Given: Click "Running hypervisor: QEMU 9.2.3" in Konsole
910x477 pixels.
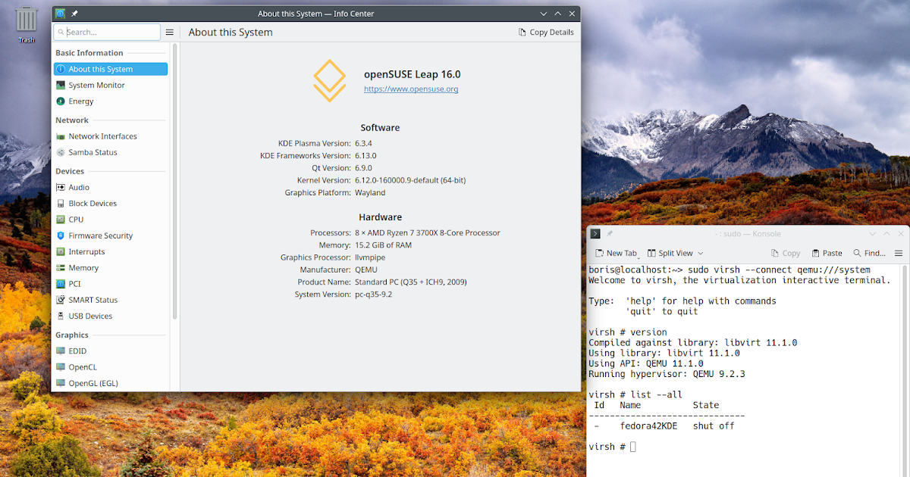Looking at the screenshot, I should click(667, 374).
